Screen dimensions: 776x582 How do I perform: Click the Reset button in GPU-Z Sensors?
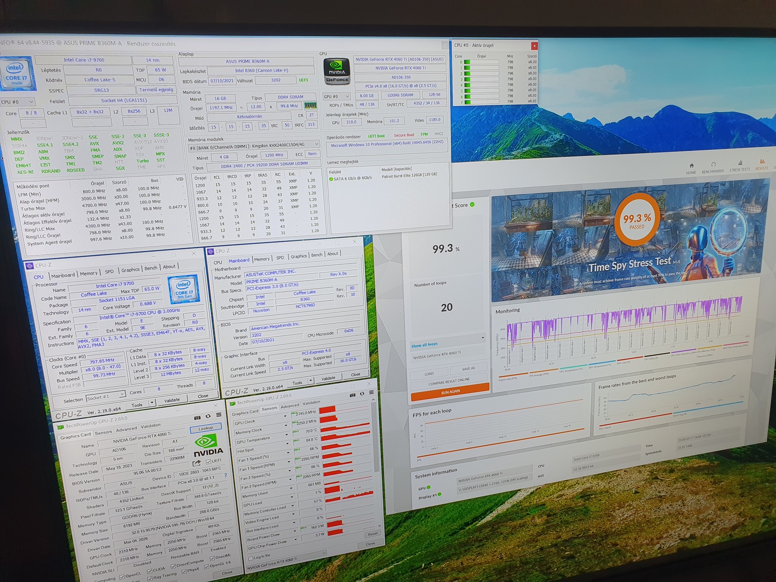point(372,534)
